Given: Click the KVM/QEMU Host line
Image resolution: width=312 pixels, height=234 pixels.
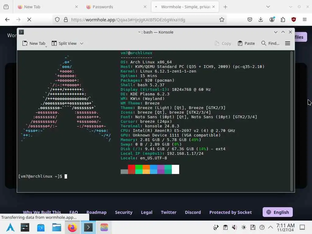Looking at the screenshot, I should (193, 66).
